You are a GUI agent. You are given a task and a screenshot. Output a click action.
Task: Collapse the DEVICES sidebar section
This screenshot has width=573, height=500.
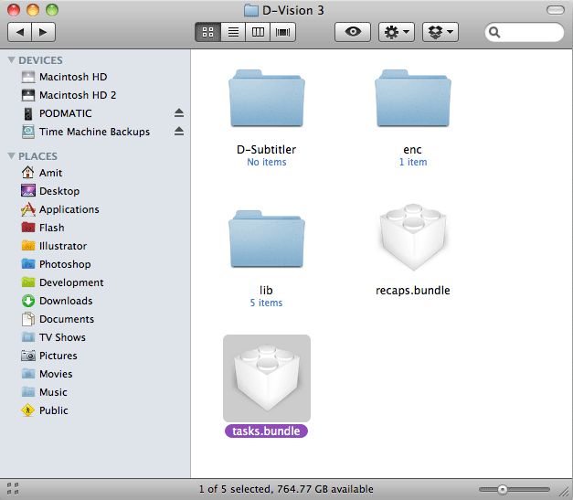click(x=11, y=60)
